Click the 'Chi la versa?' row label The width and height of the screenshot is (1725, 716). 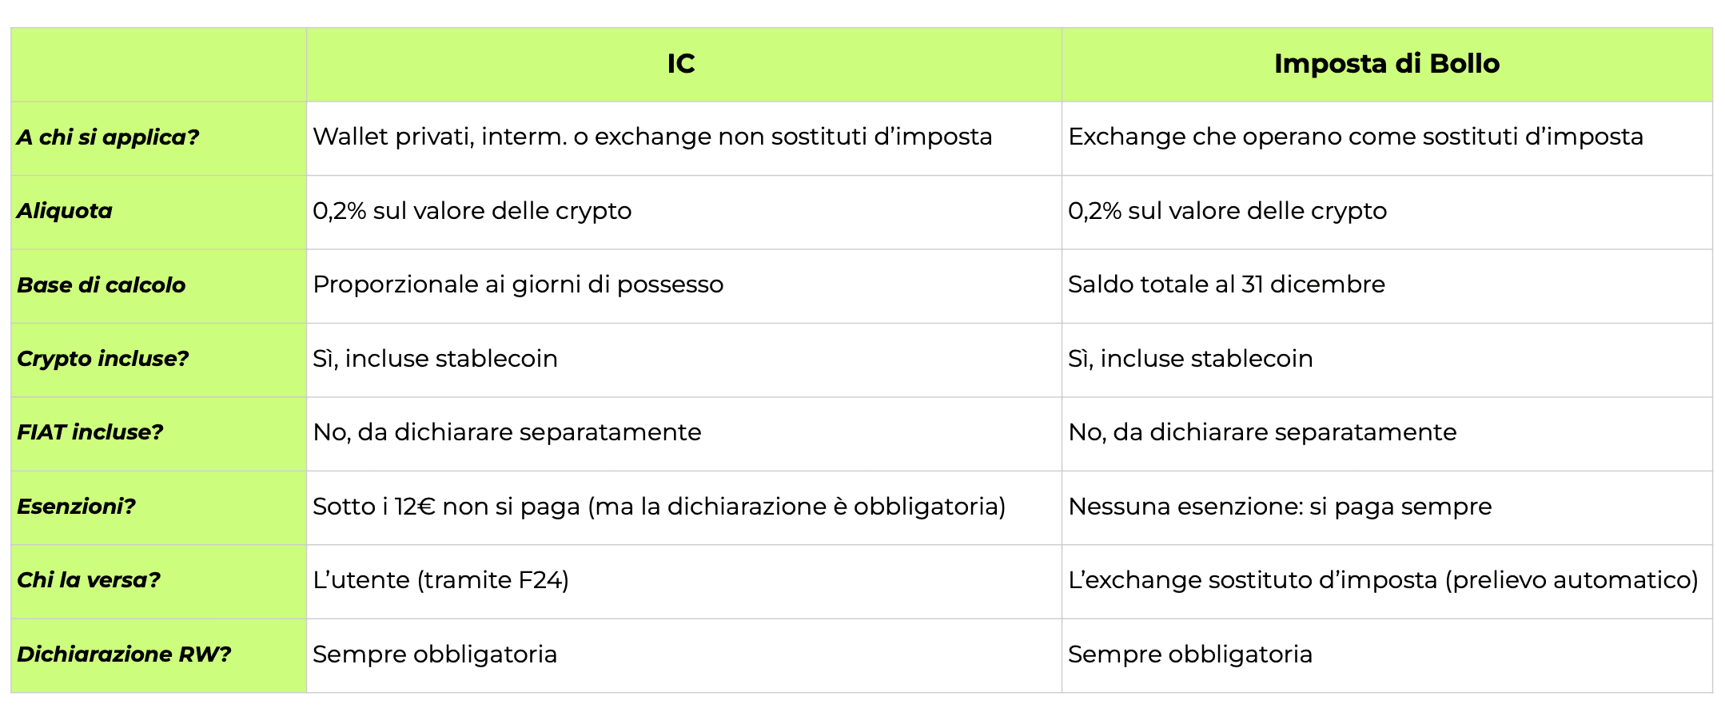click(x=89, y=580)
